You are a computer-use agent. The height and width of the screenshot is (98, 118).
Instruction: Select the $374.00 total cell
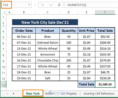coord(105,60)
